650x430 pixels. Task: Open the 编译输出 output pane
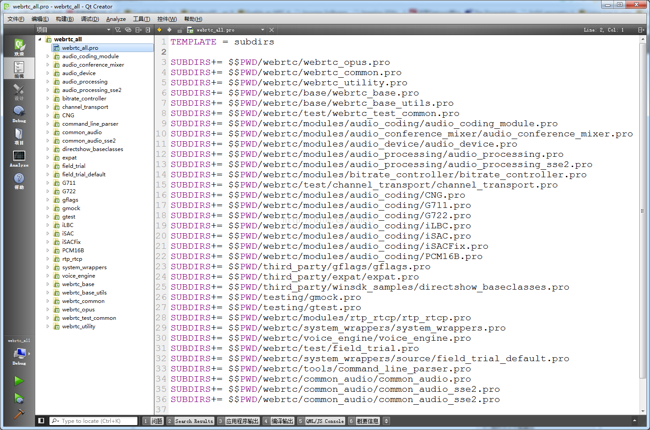(x=278, y=421)
